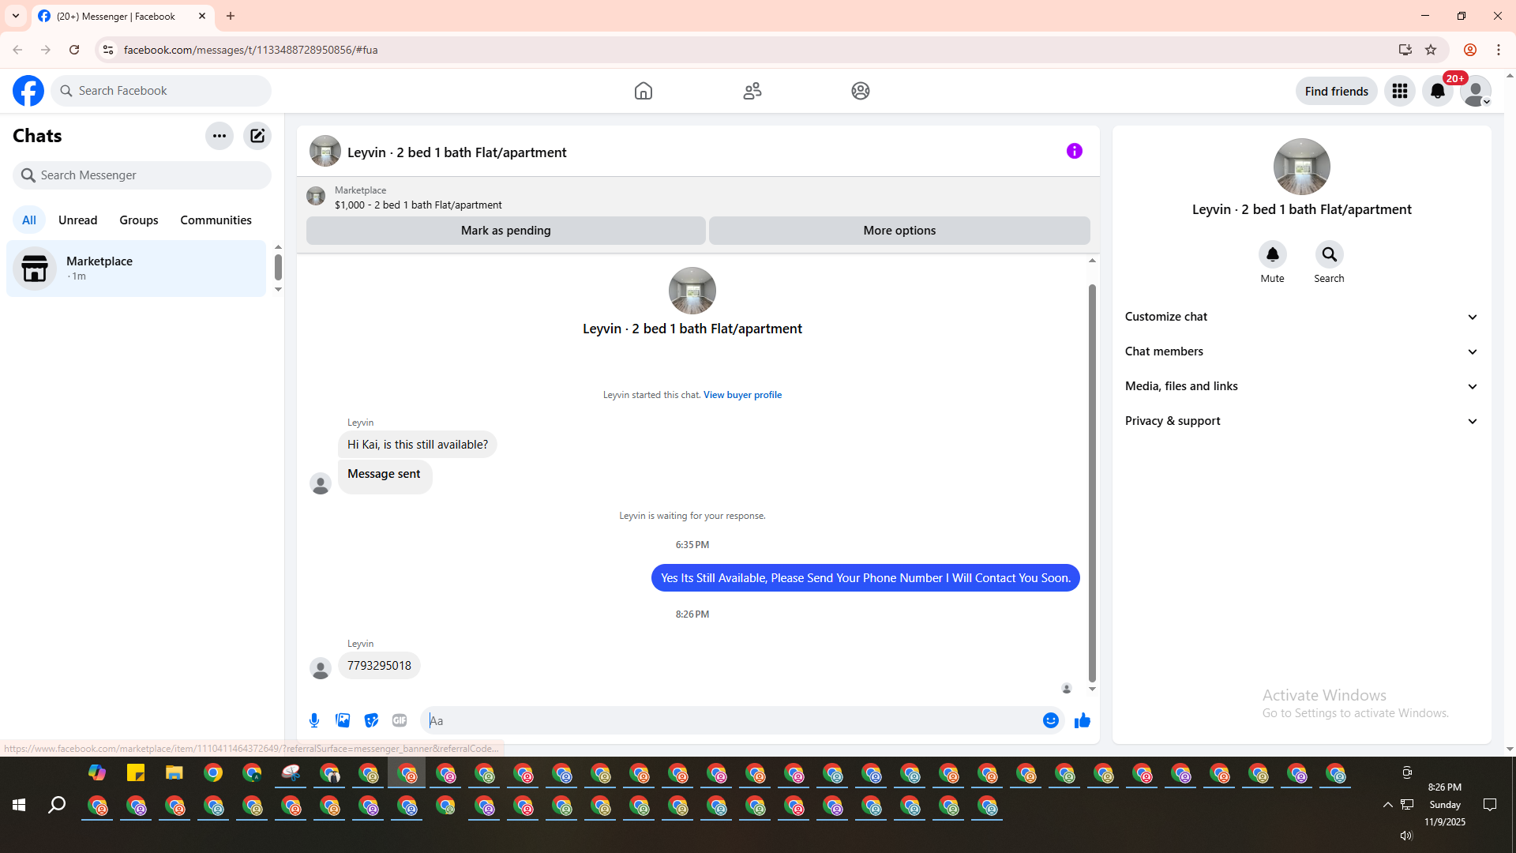Mute this conversation's notifications

1273,254
